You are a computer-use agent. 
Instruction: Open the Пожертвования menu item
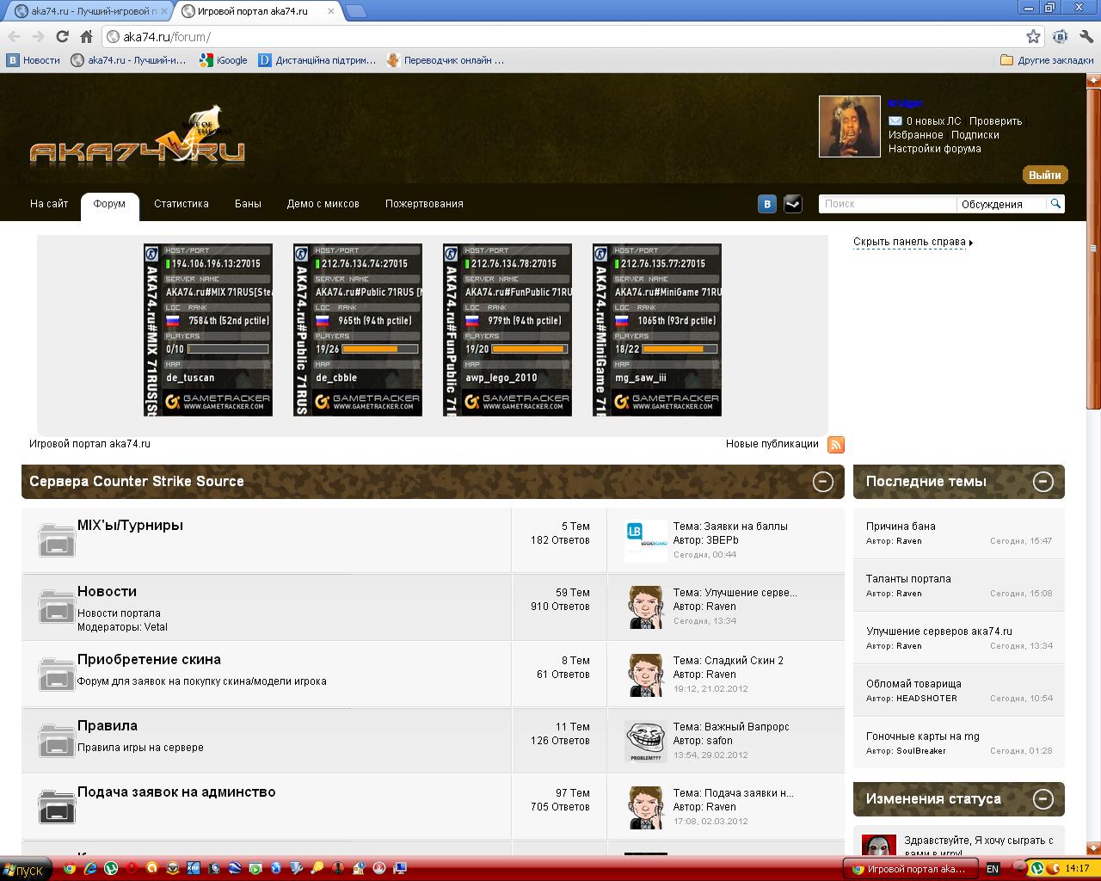(424, 204)
